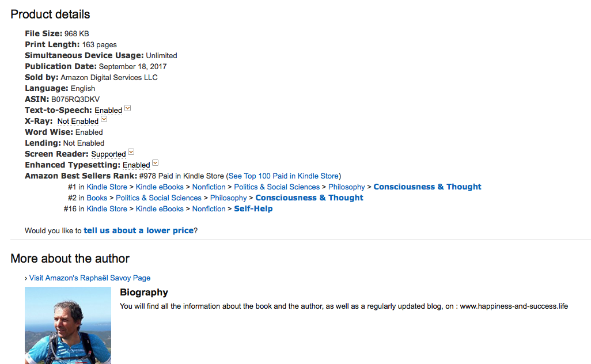Open See Top 100 Paid in Kindle Store

(283, 176)
